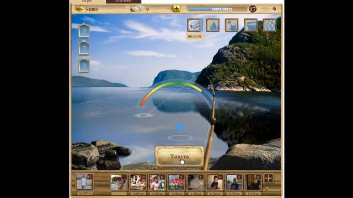Click the level 17 badge in the top bar
Screen dimensions: 353x198
click(253, 9)
